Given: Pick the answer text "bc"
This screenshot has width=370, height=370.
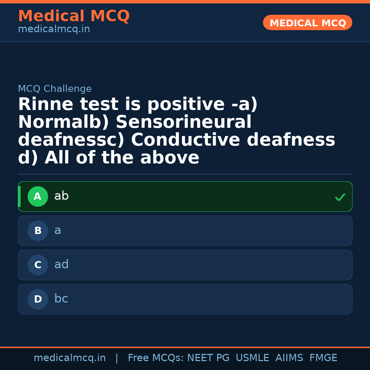Looking at the screenshot, I should 61,299.
